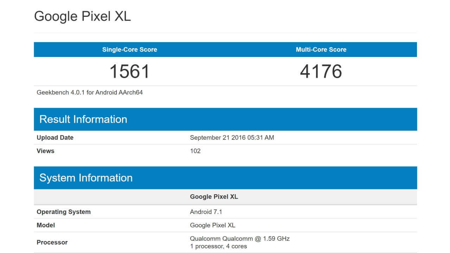Viewport: 450px width, 253px height.
Task: Click the Views row label
Action: point(45,151)
